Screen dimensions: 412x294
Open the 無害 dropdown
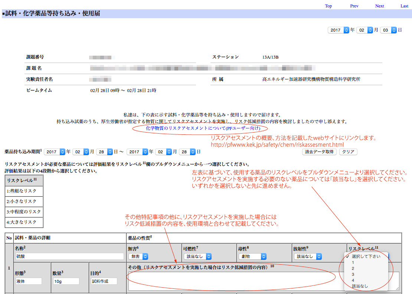(x=138, y=257)
